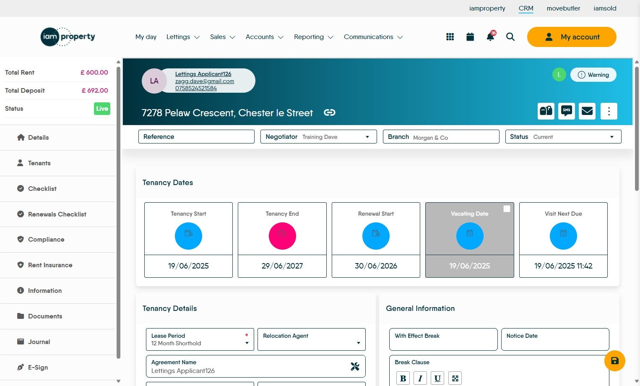Viewport: 640px width, 386px height.
Task: Click the Agreement Name tools icon
Action: (355, 366)
